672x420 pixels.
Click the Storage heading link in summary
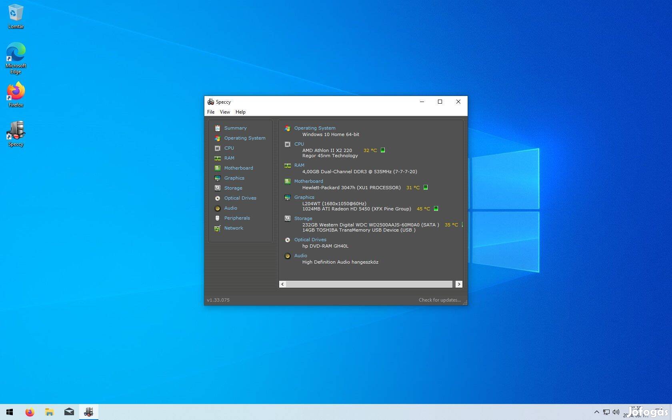(303, 218)
